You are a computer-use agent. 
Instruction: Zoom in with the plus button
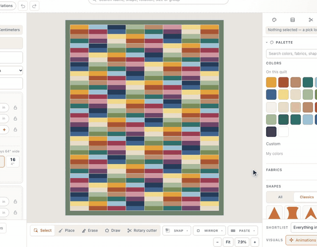tap(255, 242)
